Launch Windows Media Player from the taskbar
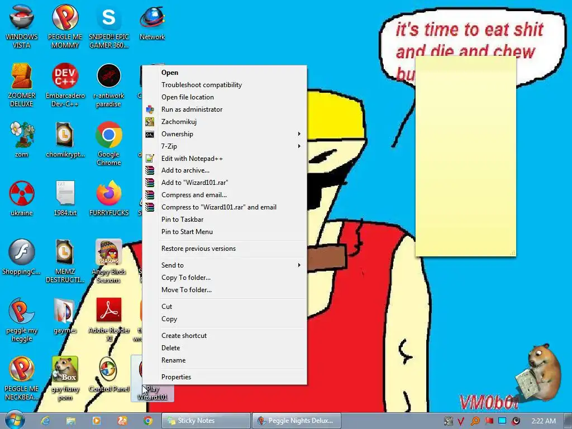572x429 pixels. 97,421
